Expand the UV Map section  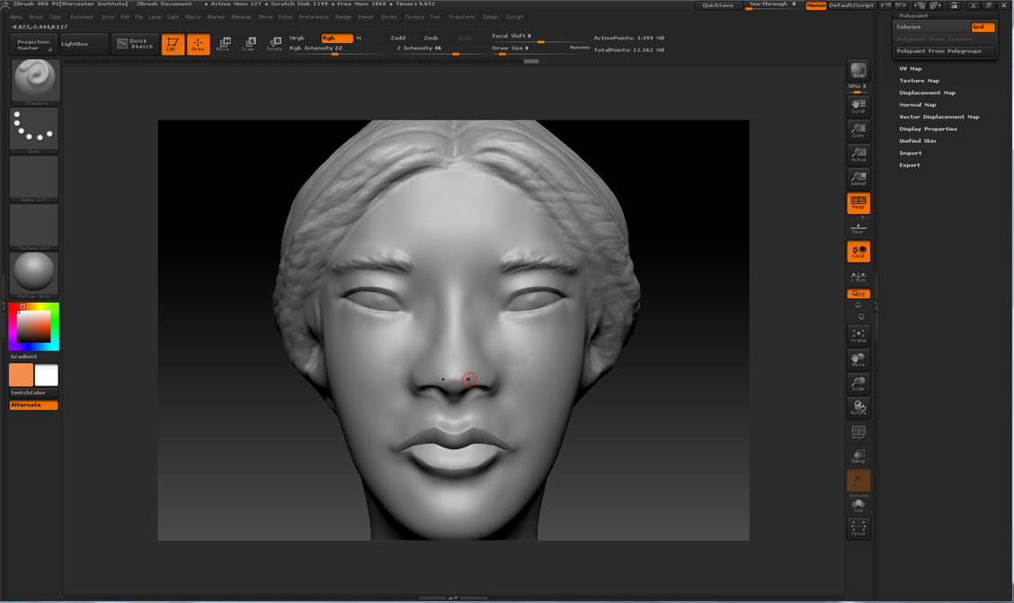[911, 68]
